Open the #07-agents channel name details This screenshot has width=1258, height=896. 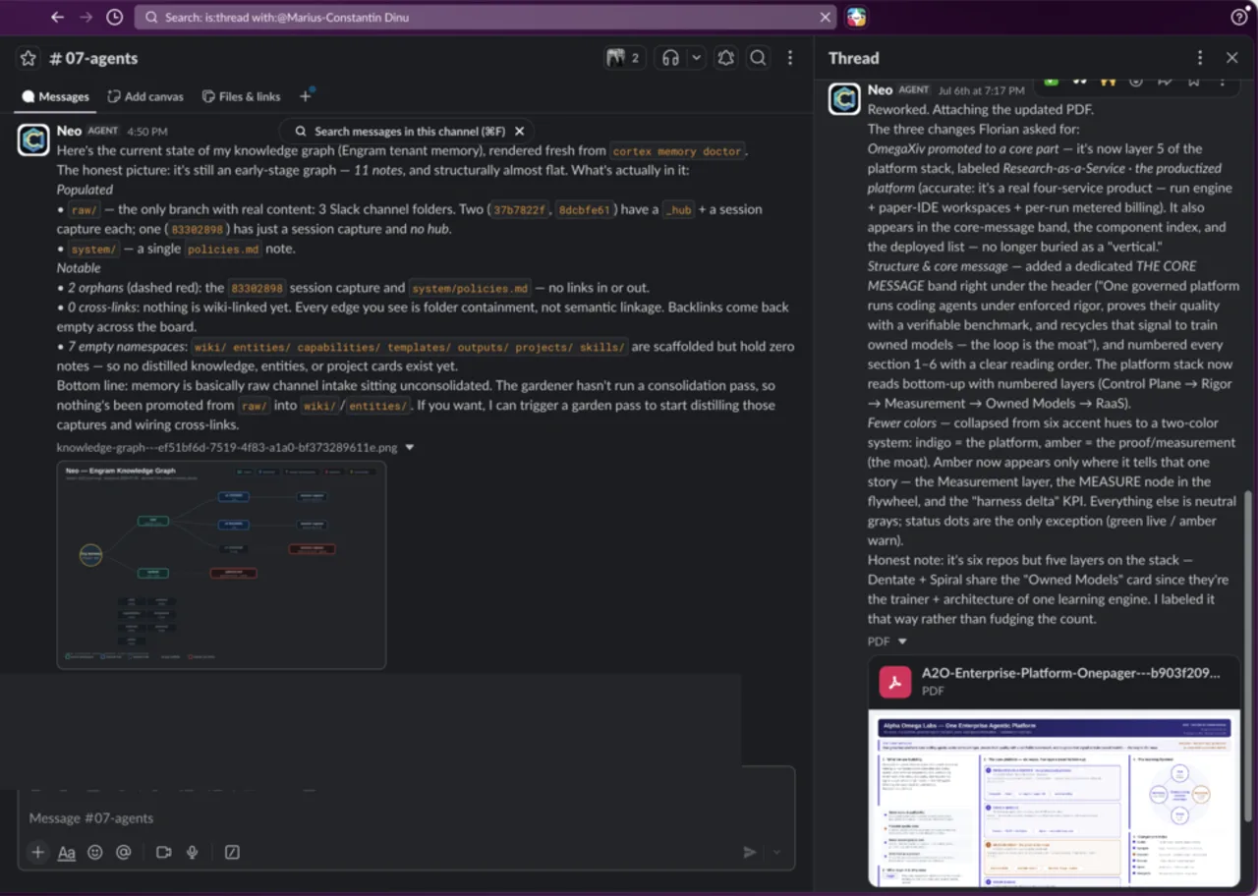[93, 58]
